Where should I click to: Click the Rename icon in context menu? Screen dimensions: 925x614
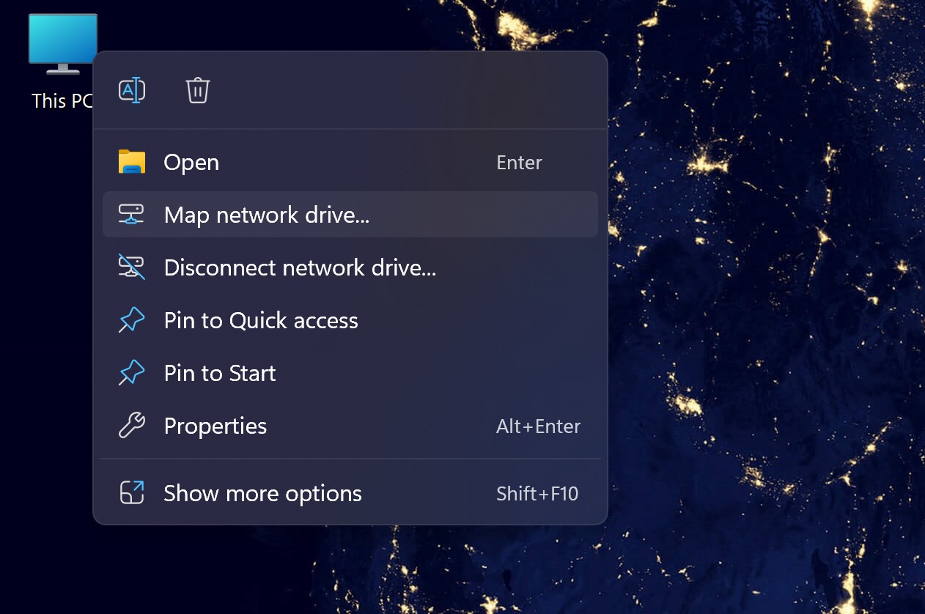tap(132, 91)
